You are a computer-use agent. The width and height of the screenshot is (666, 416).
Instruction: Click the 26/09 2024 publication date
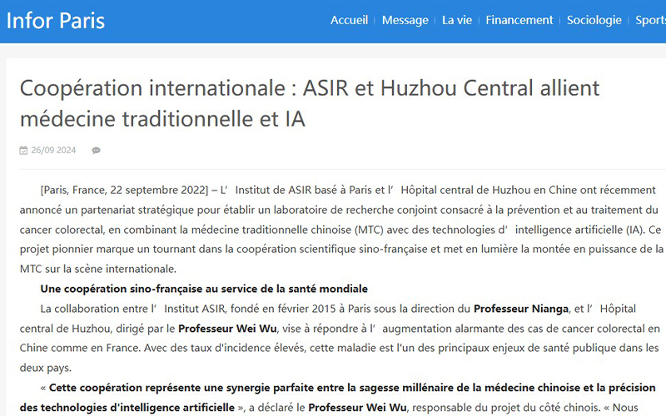[x=53, y=151]
